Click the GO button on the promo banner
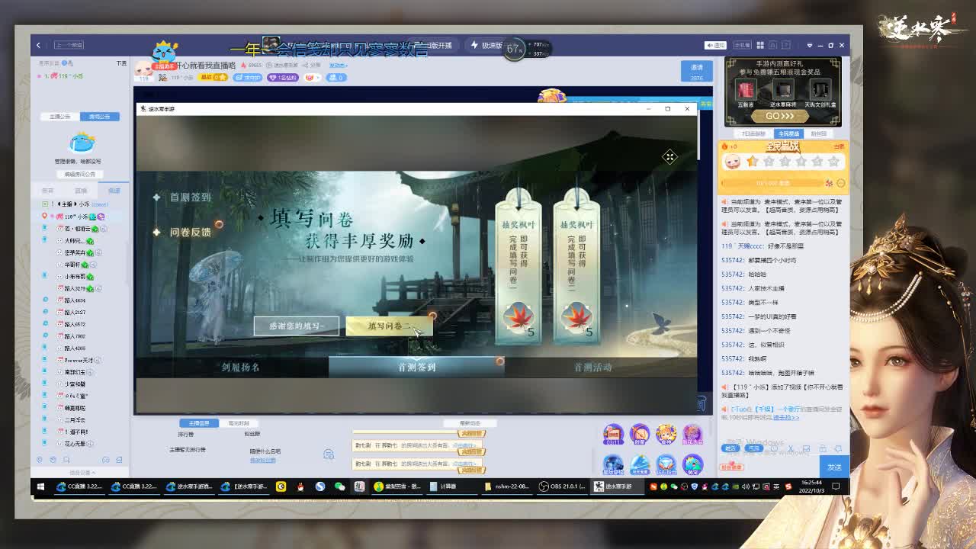The height and width of the screenshot is (549, 976). (x=779, y=116)
